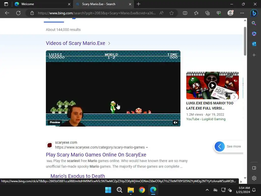
Task: Open the notifications bell
Action: click(254, 190)
